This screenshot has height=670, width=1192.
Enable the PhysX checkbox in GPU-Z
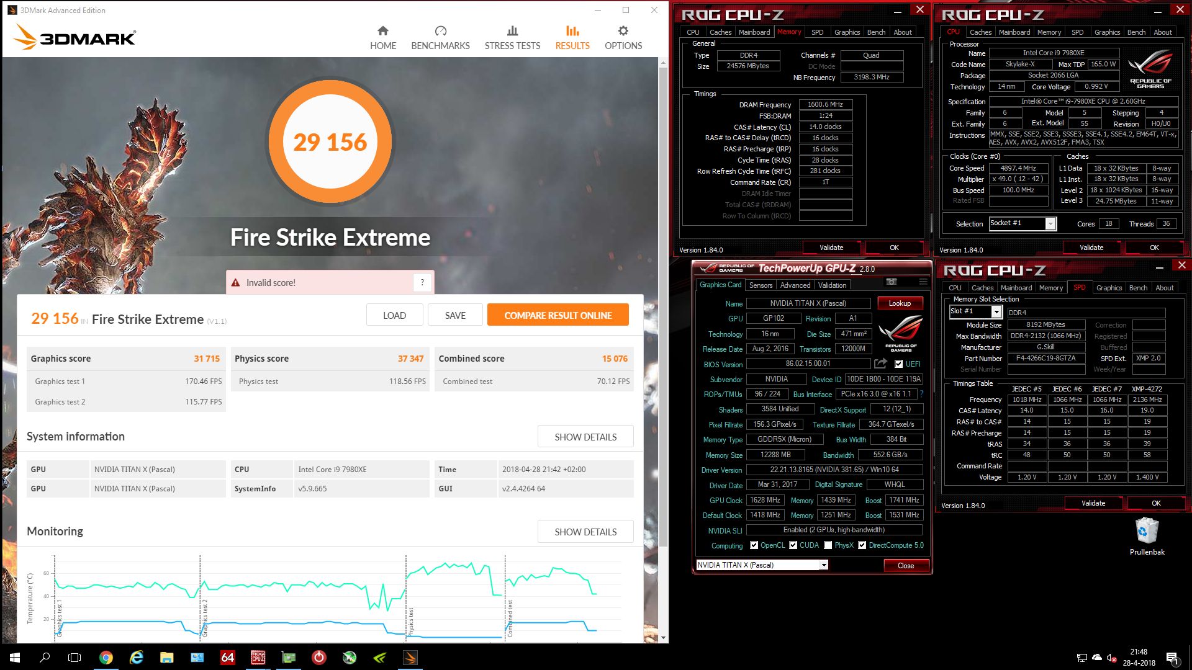tap(828, 545)
